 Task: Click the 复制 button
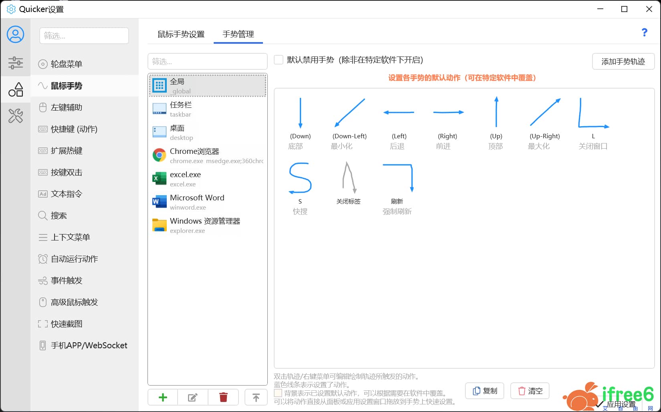click(485, 391)
